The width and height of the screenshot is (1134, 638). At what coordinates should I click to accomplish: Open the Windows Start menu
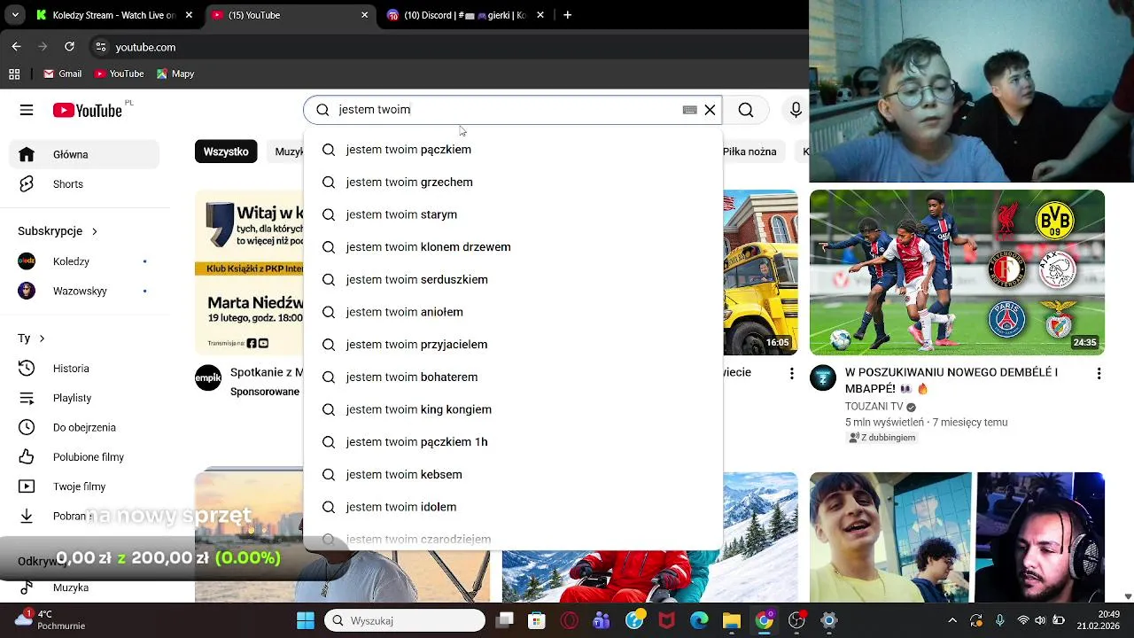pyautogui.click(x=306, y=620)
